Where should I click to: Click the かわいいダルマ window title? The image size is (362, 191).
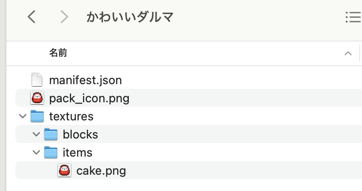130,17
